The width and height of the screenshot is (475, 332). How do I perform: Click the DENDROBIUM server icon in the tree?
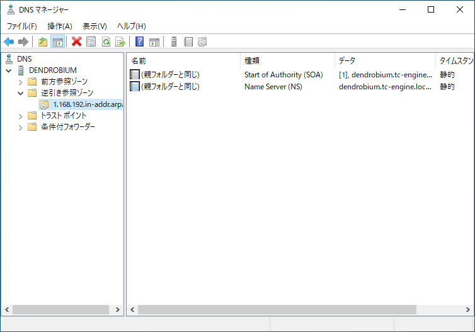21,70
